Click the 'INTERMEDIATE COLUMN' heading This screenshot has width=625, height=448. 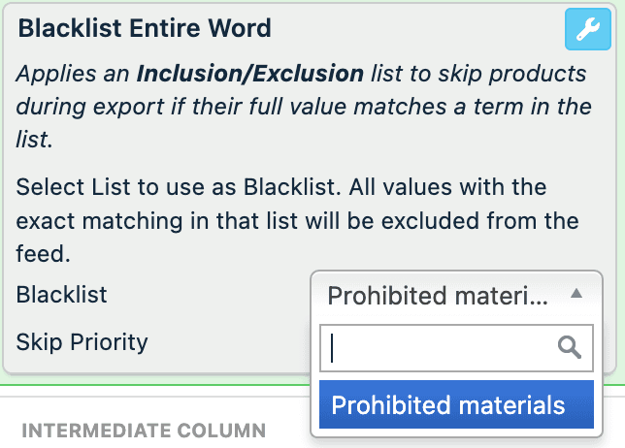click(144, 430)
